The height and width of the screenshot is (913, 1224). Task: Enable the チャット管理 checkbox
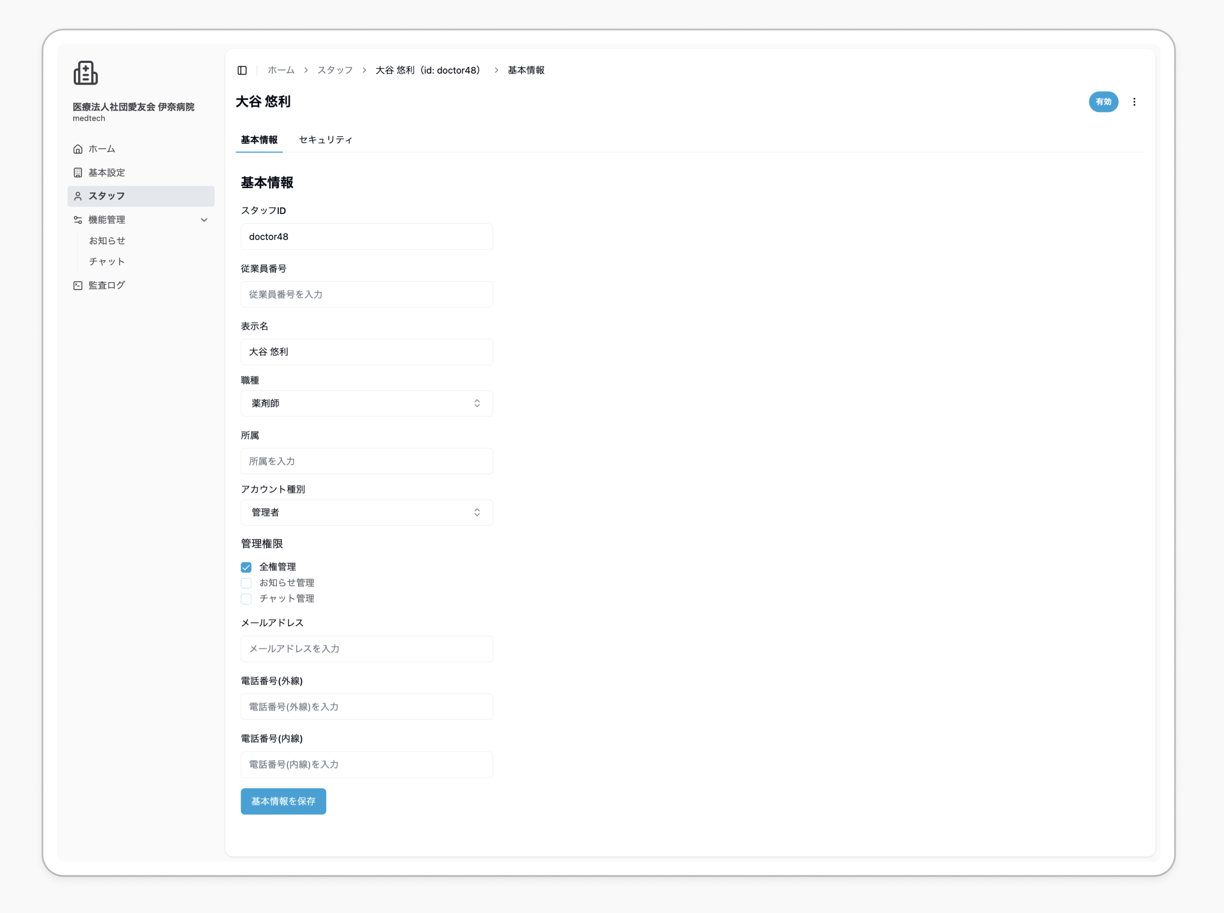pos(246,599)
